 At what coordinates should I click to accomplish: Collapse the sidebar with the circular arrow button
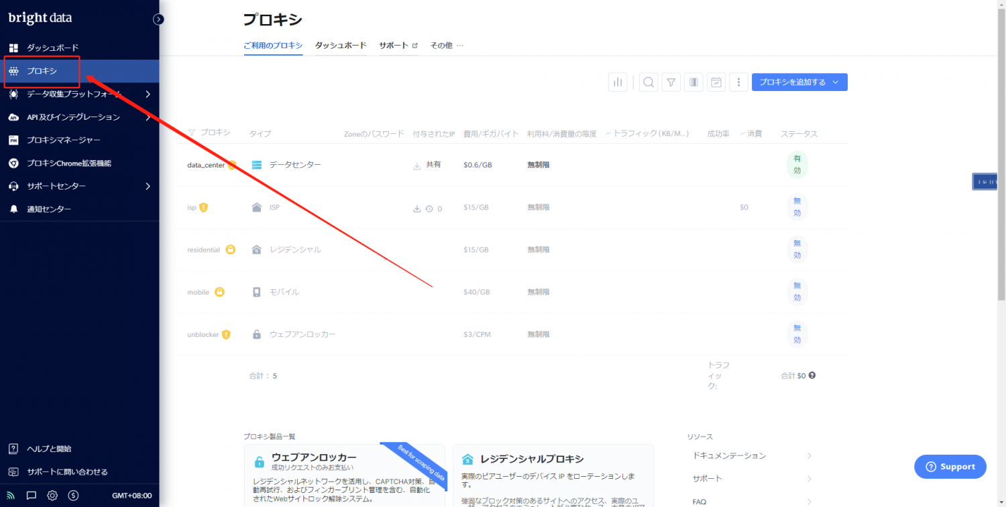(158, 19)
